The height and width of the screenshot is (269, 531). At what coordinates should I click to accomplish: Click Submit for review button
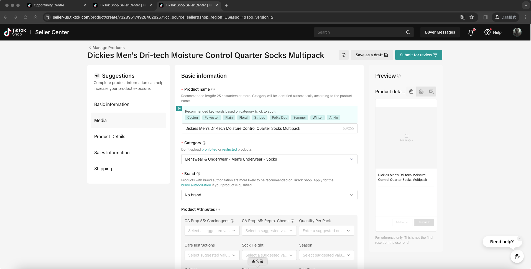click(x=418, y=55)
